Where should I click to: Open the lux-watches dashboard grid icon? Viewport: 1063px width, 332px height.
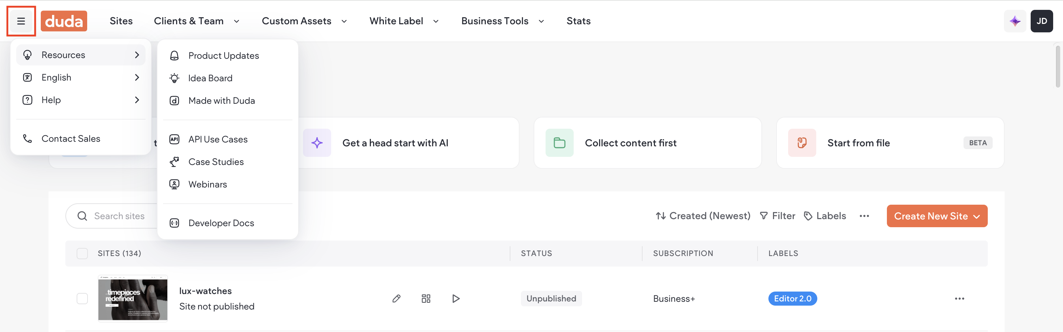426,299
